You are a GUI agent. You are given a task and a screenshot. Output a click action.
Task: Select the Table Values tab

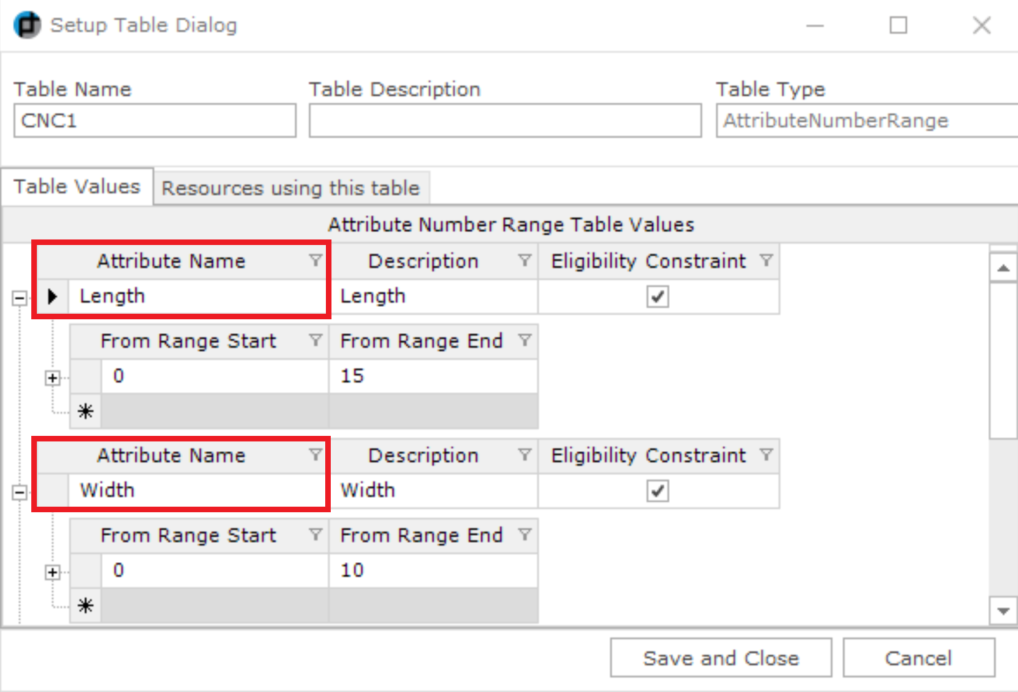(x=76, y=186)
